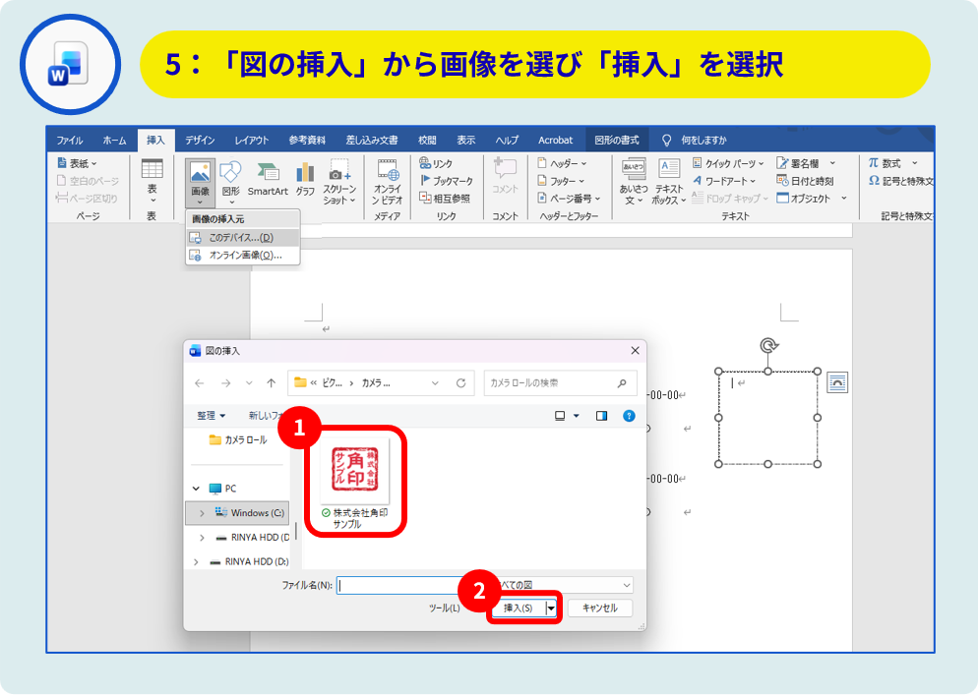Viewport: 978px width, 695px height.
Task: Open the layout options icon beside the text box
Action: (x=837, y=381)
